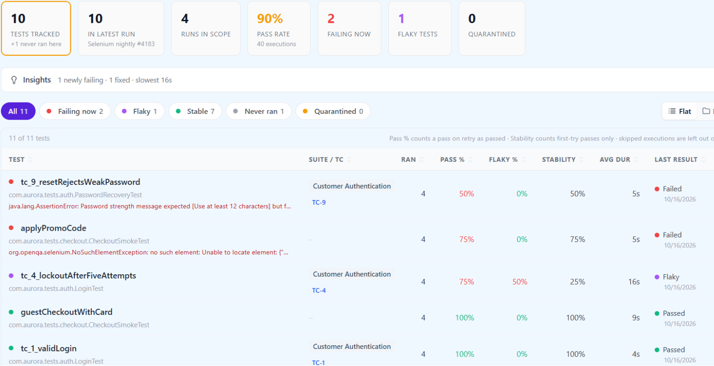Sort by TEST column header arrows
Viewport: 714px width, 366px height.
click(30, 160)
